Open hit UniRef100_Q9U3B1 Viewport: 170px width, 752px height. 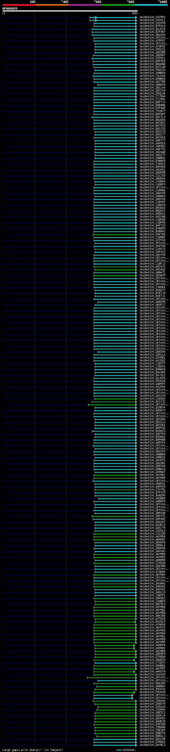click(152, 463)
